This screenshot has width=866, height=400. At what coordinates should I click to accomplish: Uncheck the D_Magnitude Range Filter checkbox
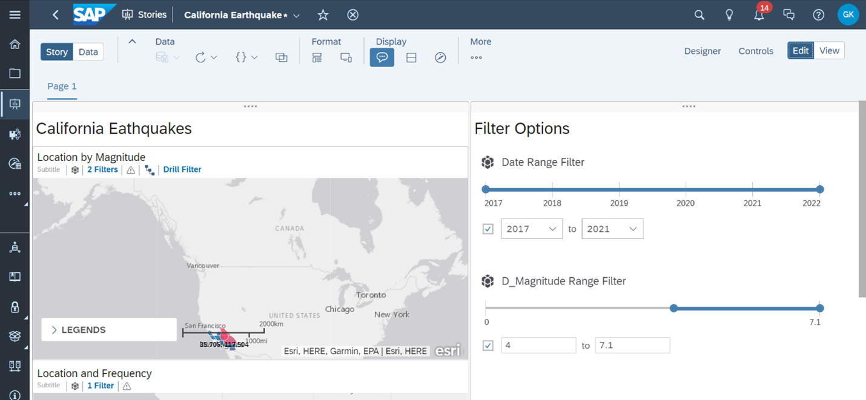point(488,346)
